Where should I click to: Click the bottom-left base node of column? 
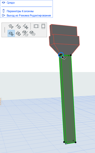tap(64, 142)
